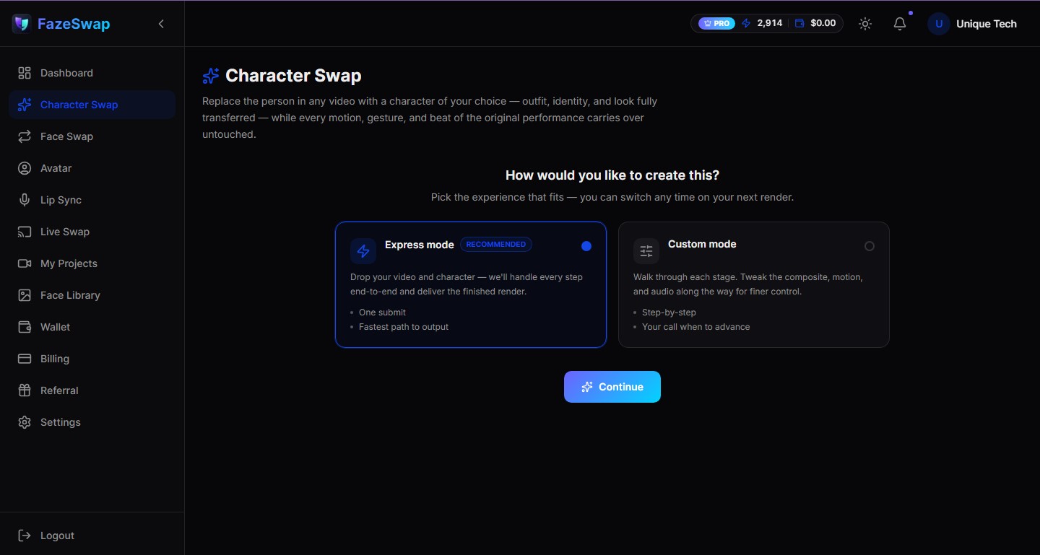Toggle light theme with the sun icon
The width and height of the screenshot is (1040, 555).
point(865,24)
